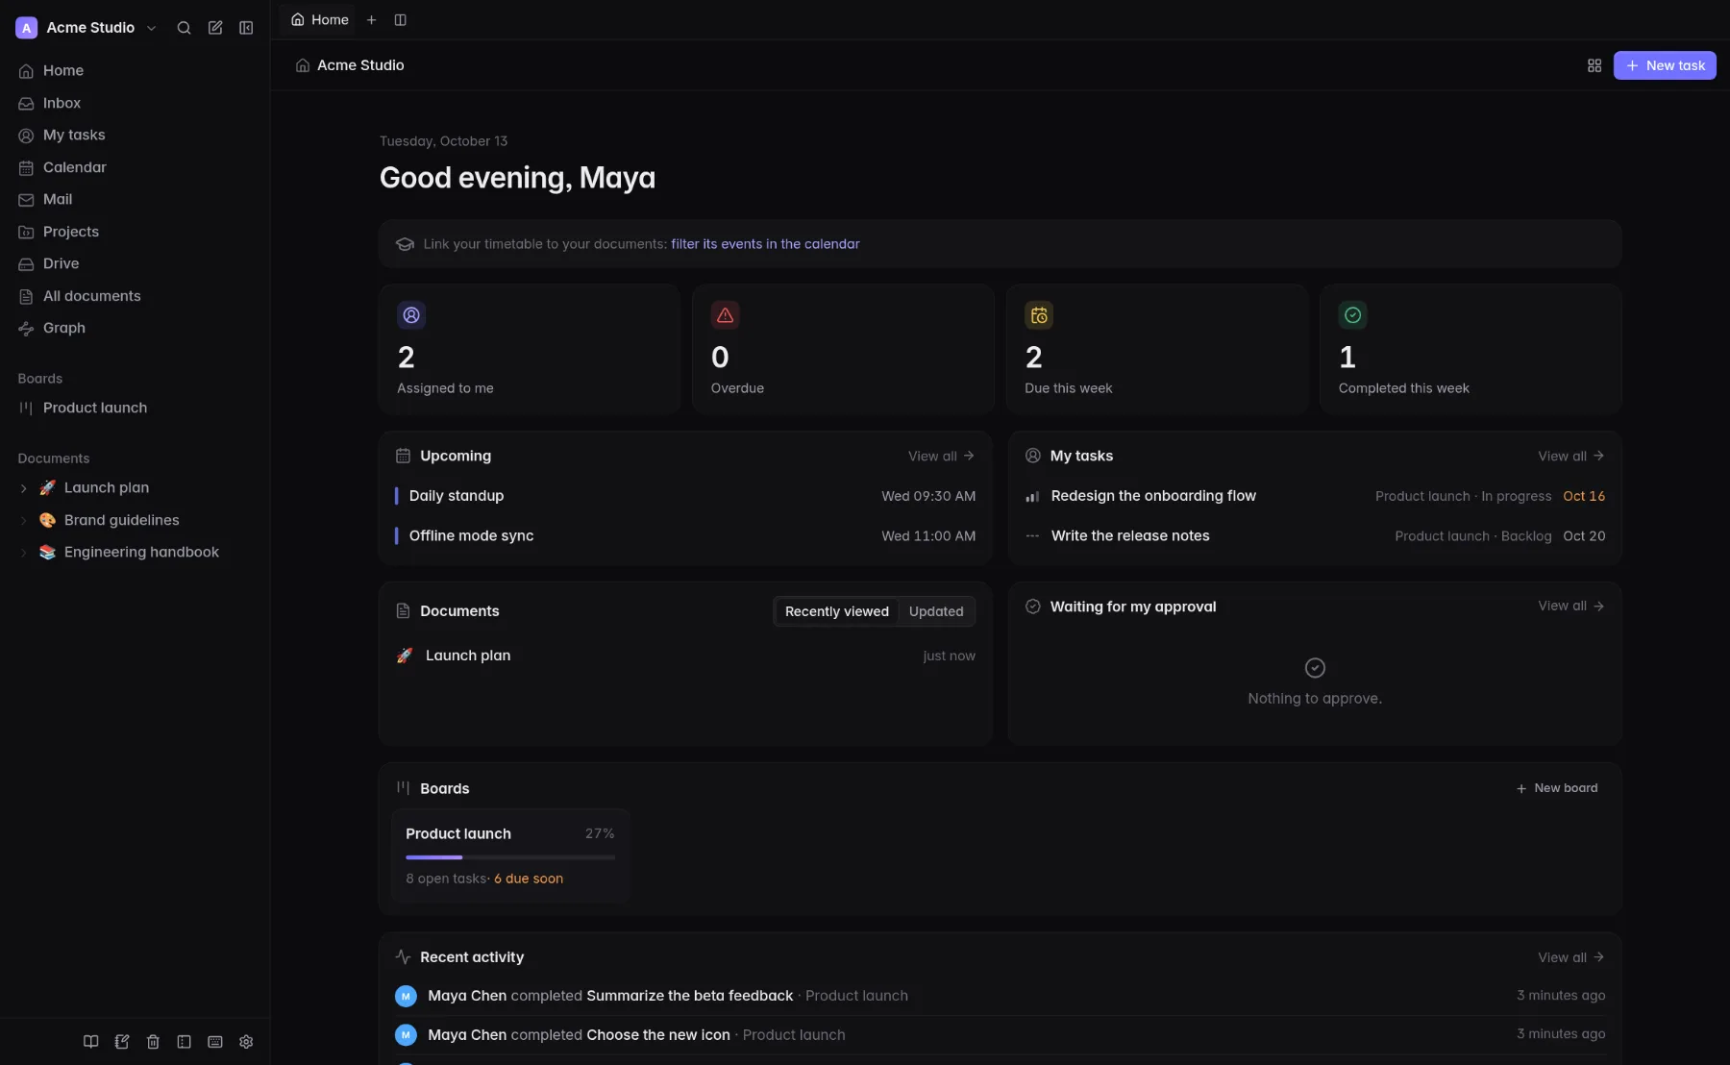Click the compose new document icon
This screenshot has width=1730, height=1065.
click(x=215, y=28)
